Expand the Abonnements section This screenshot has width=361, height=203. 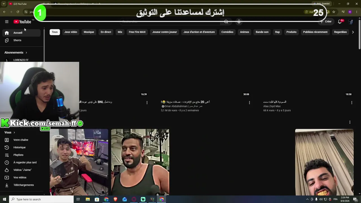coord(16,52)
